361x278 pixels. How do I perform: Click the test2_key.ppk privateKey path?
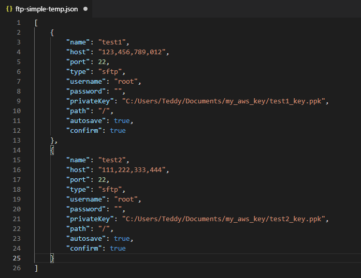[224, 219]
